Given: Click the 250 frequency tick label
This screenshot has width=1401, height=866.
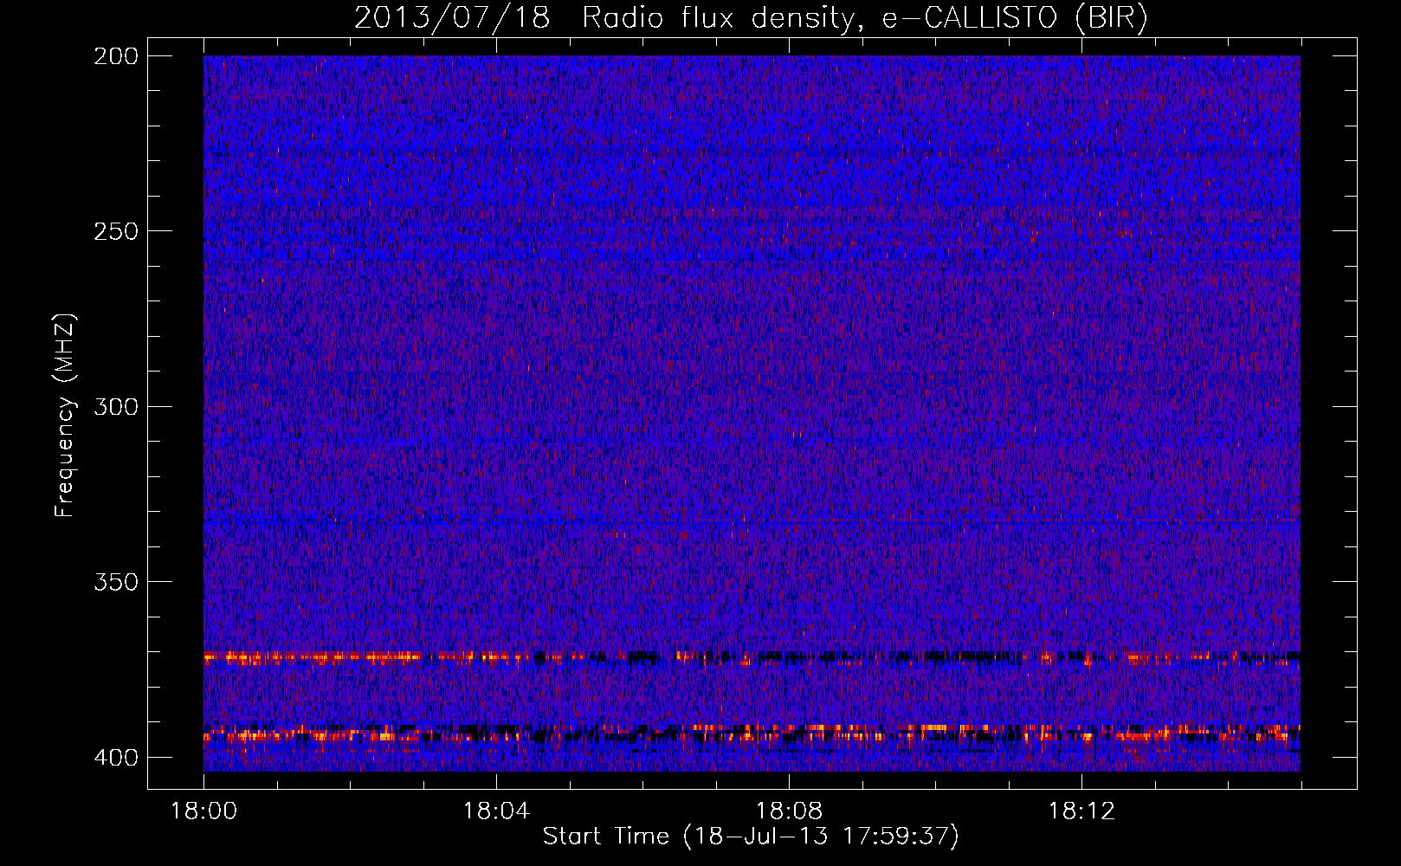Looking at the screenshot, I should click(x=115, y=231).
